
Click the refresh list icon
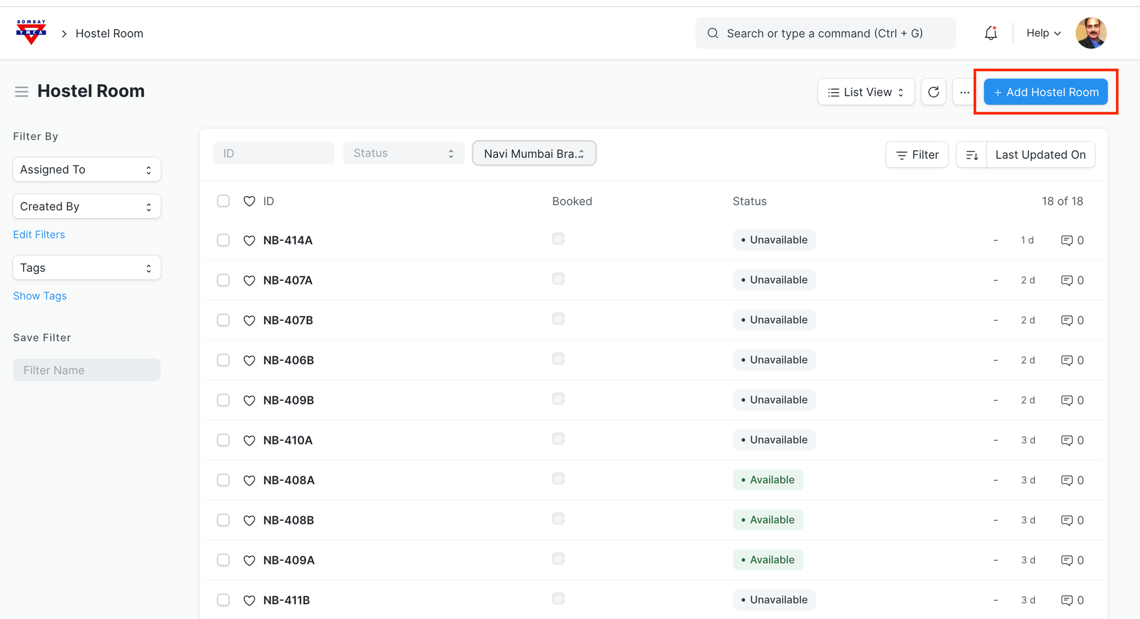[933, 92]
